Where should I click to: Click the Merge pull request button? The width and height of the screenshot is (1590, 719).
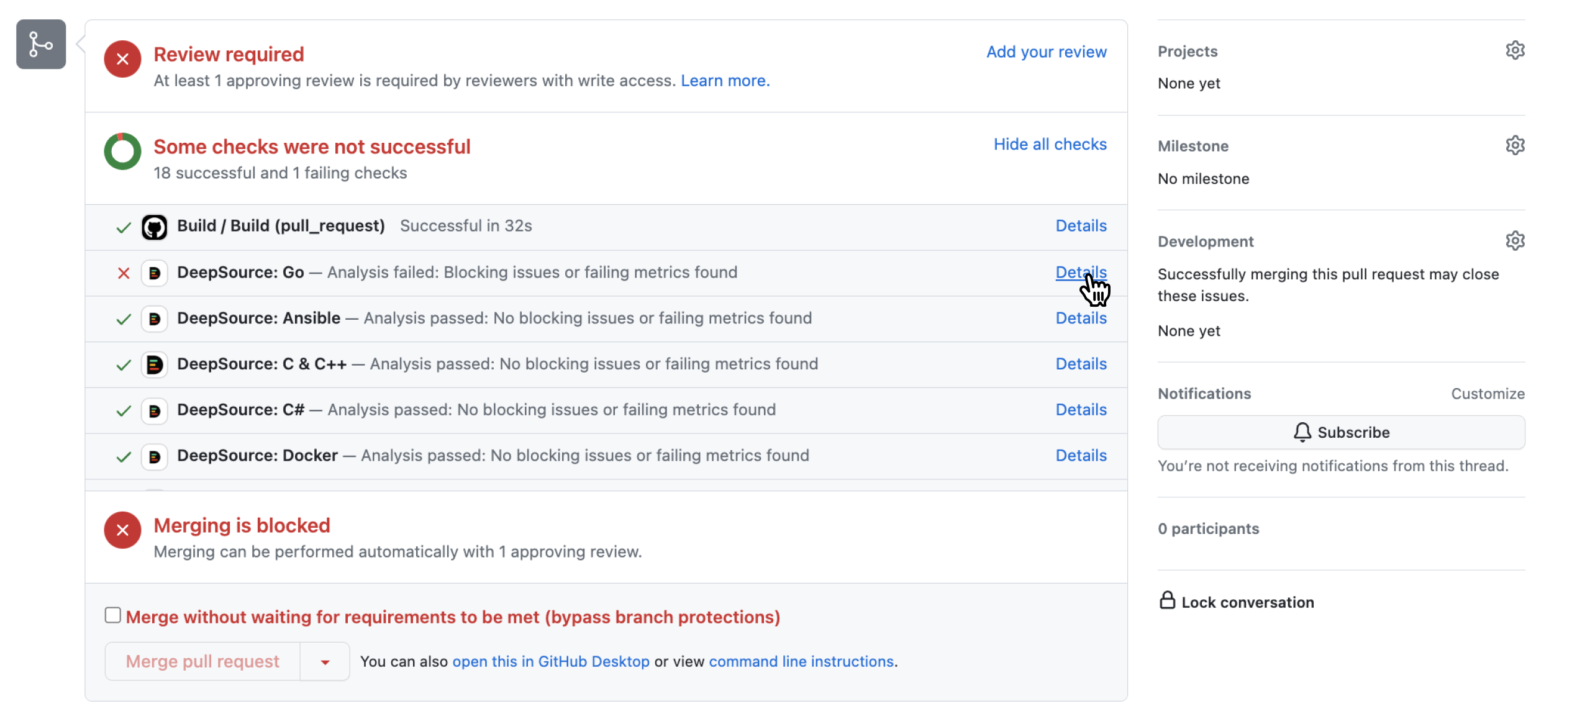202,662
